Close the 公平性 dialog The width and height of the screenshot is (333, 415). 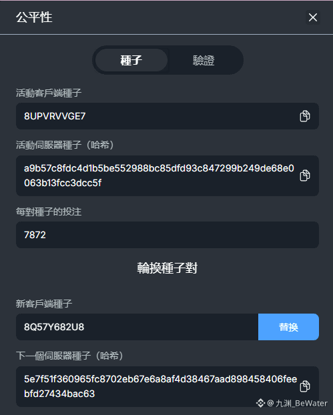click(313, 17)
